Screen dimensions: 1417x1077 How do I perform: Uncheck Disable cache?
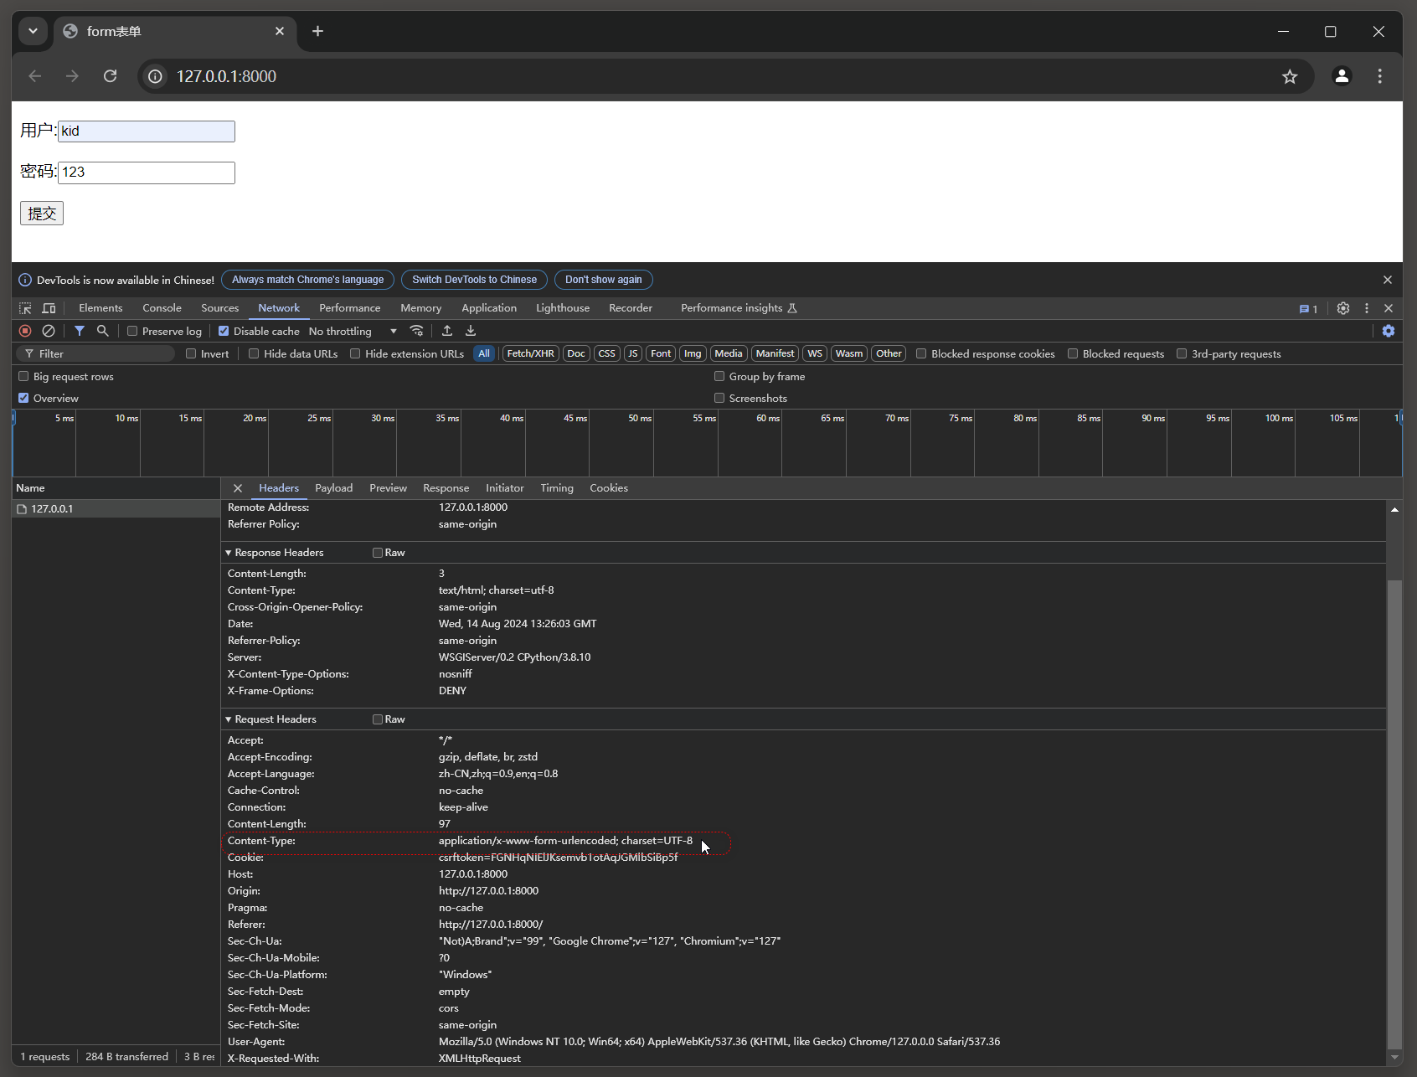tap(224, 331)
